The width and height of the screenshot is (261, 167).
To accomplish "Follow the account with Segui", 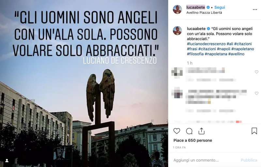I will click(x=220, y=7).
